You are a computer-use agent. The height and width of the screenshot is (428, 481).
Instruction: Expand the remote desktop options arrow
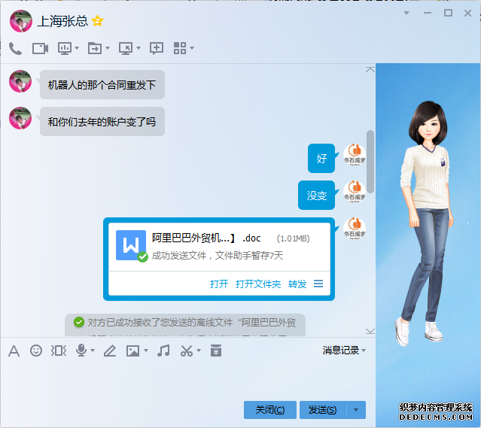pyautogui.click(x=139, y=48)
